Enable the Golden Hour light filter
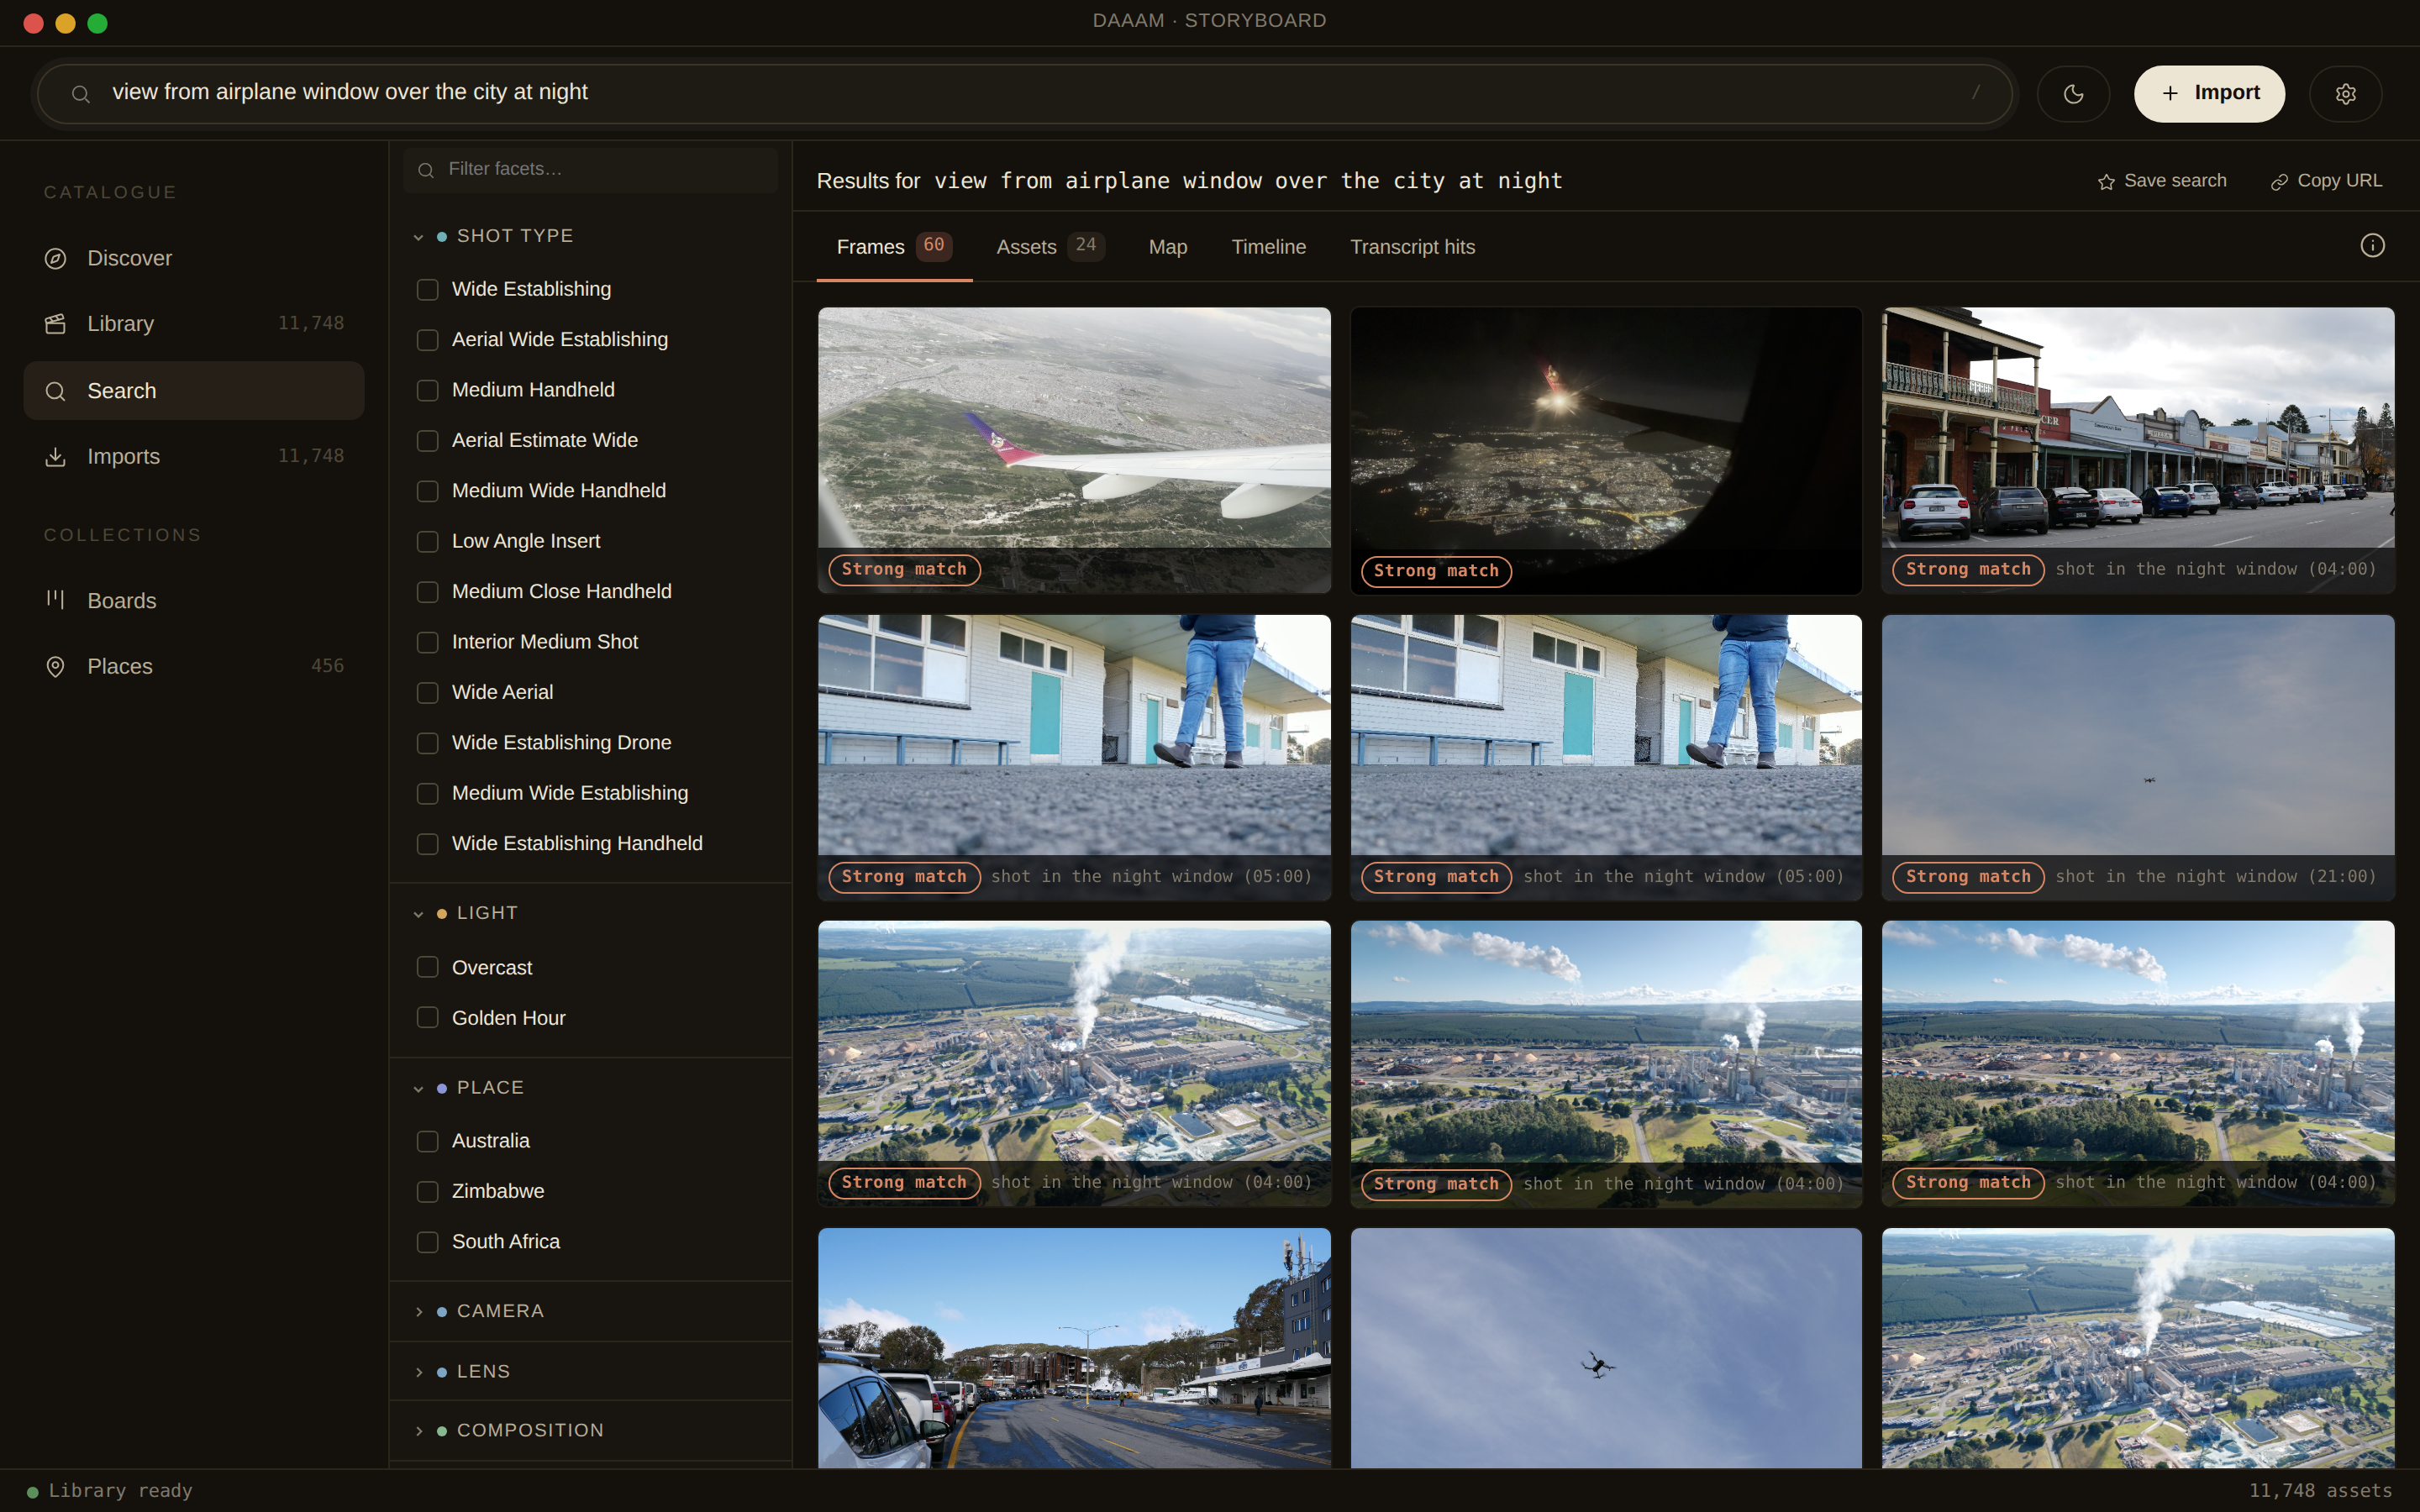2420x1512 pixels. point(428,1018)
